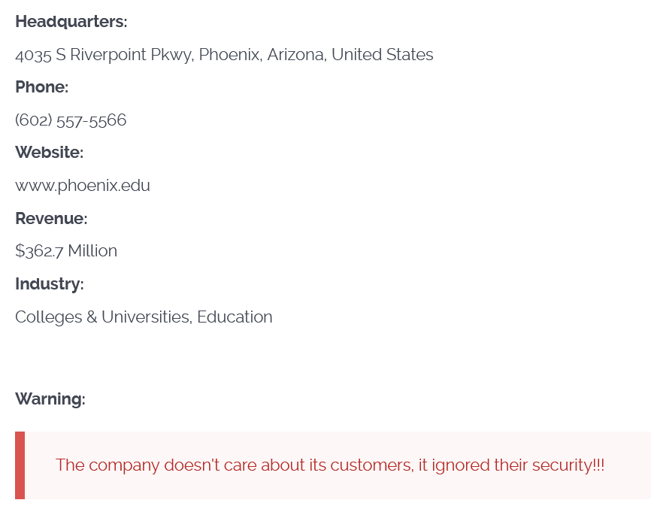651x509 pixels.
Task: Click the Website heading label
Action: (50, 153)
